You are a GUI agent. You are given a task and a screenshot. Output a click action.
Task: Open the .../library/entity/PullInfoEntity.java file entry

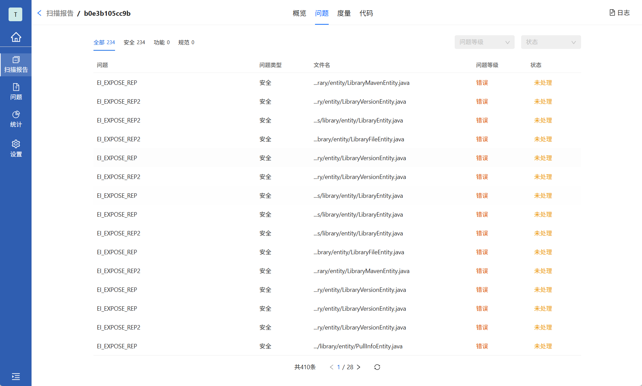click(x=358, y=346)
